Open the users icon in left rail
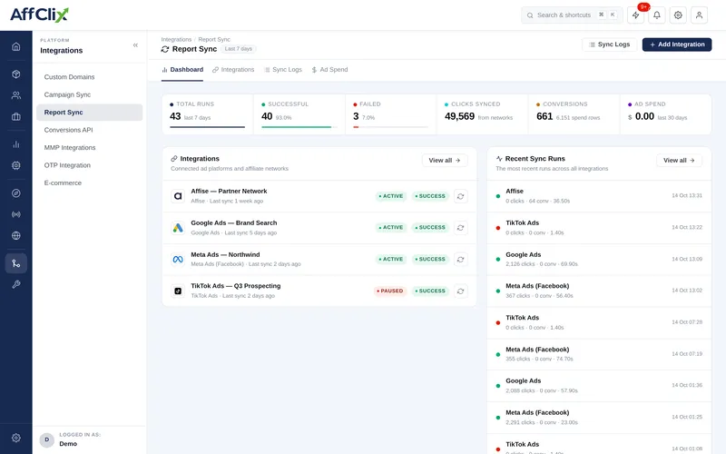 (x=15, y=95)
